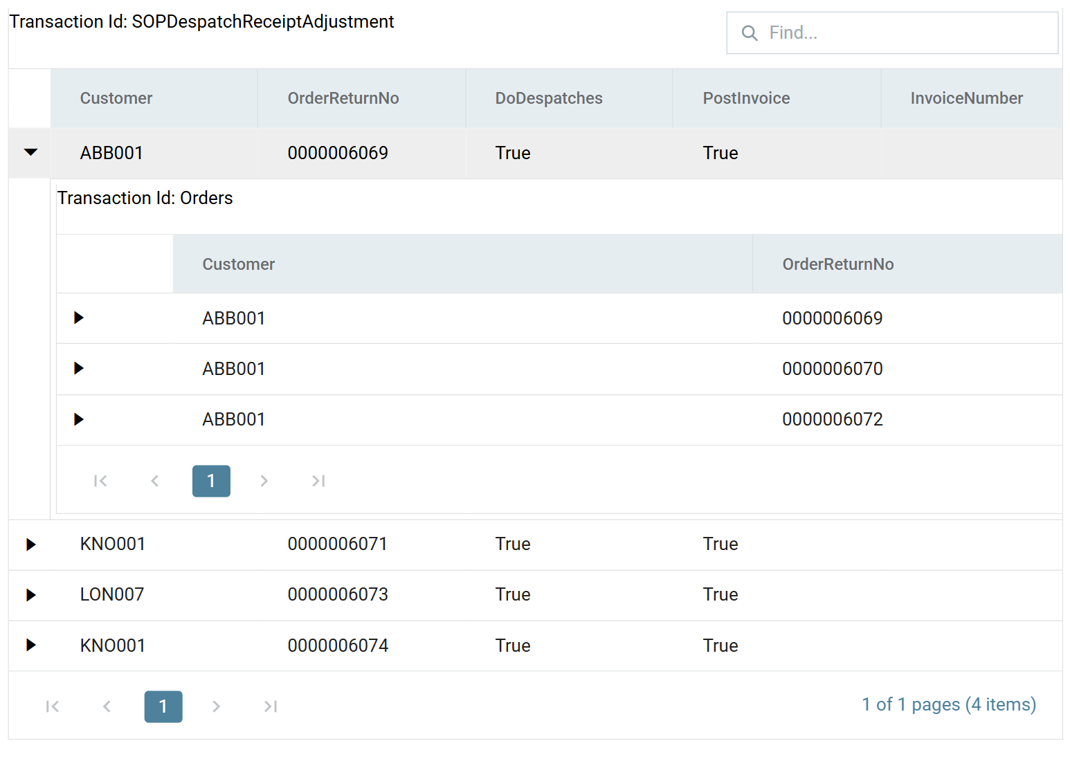
Task: Click the PostInvoice True cell for order 0000006071
Action: (x=777, y=544)
